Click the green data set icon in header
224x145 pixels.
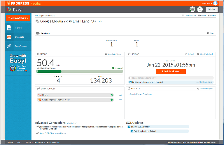192,9
